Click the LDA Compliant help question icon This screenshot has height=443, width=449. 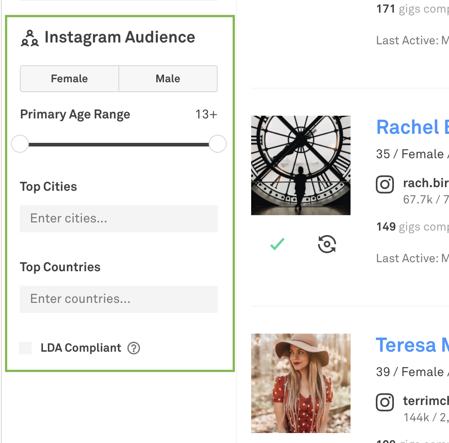pos(134,348)
